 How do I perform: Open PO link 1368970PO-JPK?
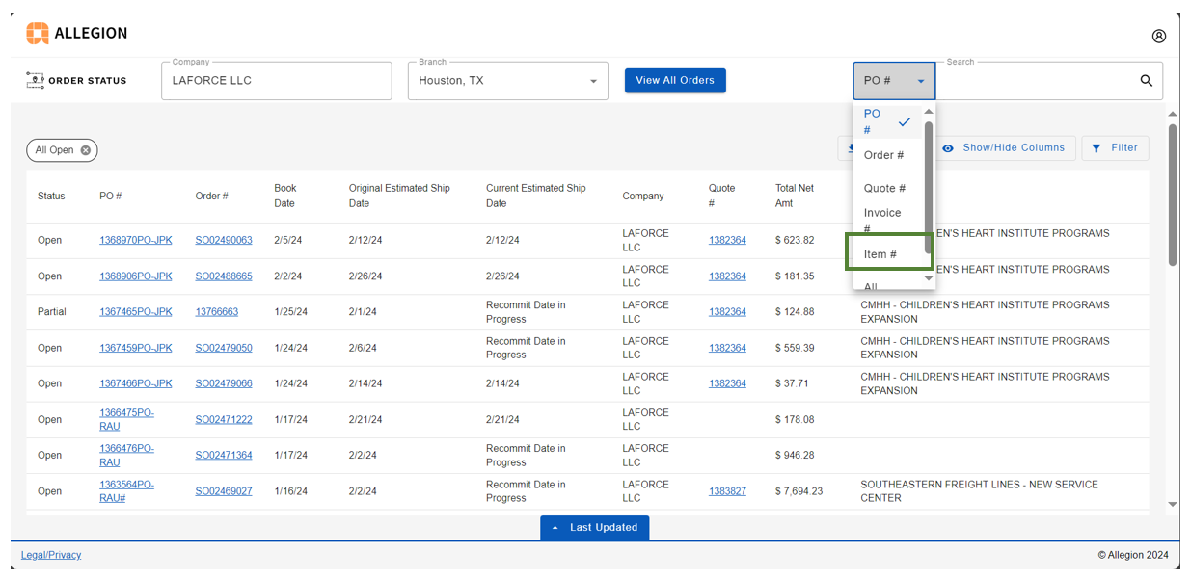tap(136, 241)
